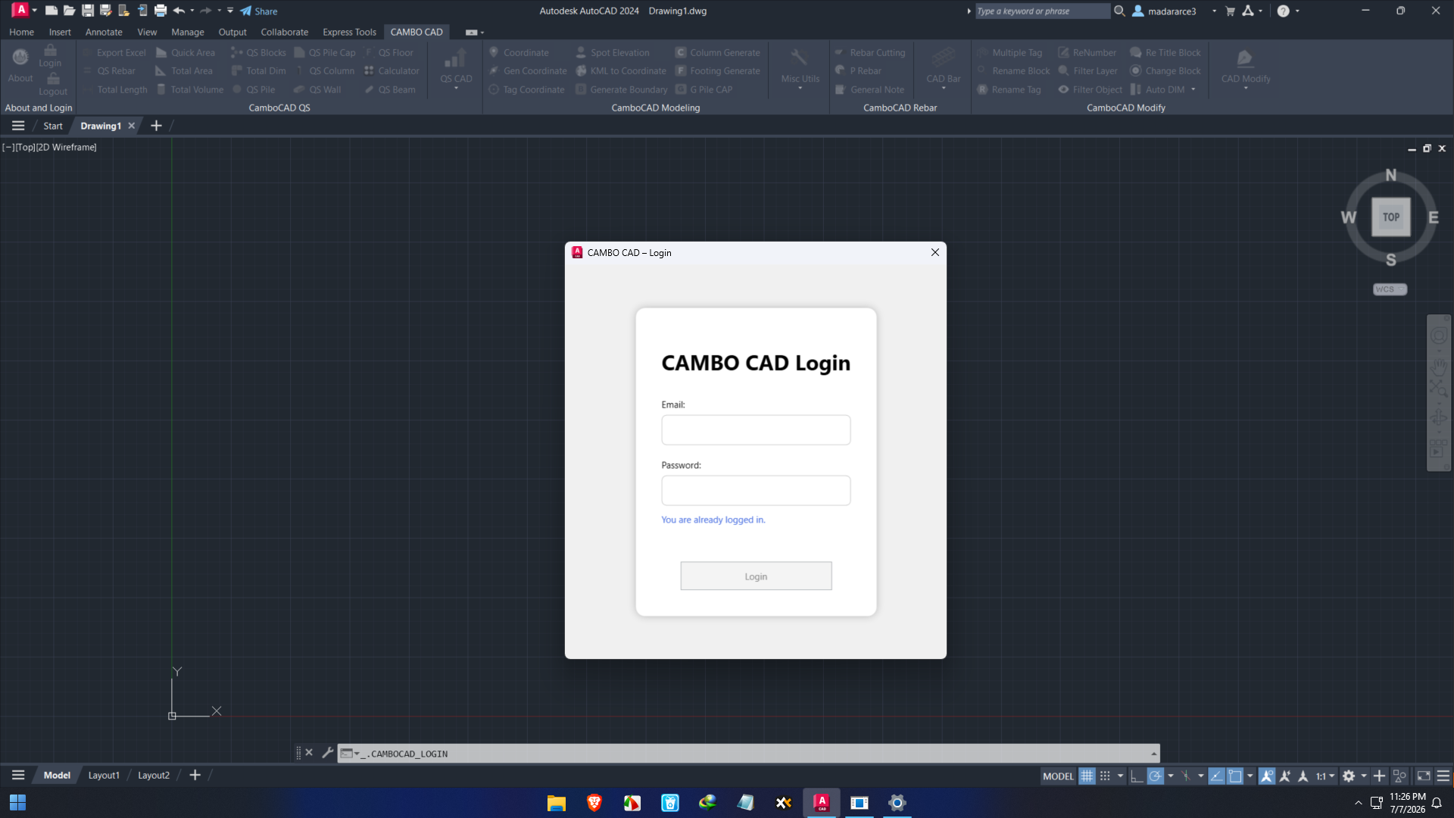
Task: Click TOP face of the ViewCube
Action: [1391, 217]
